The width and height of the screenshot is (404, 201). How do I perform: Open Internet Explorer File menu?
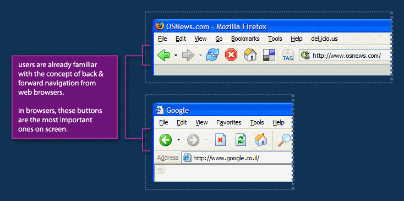(163, 122)
